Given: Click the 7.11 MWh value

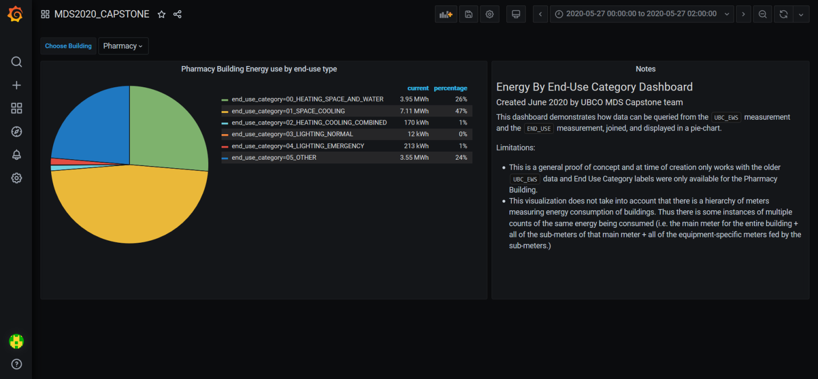Looking at the screenshot, I should (x=414, y=111).
